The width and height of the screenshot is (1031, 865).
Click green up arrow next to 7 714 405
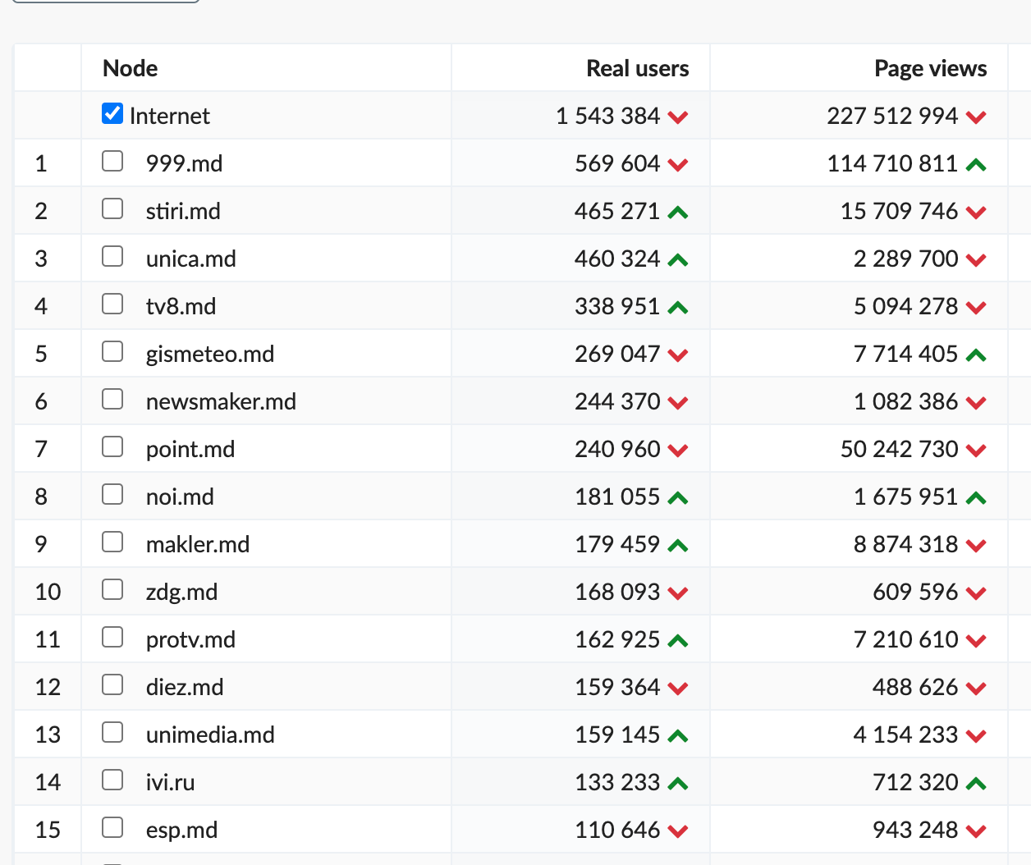pos(976,355)
